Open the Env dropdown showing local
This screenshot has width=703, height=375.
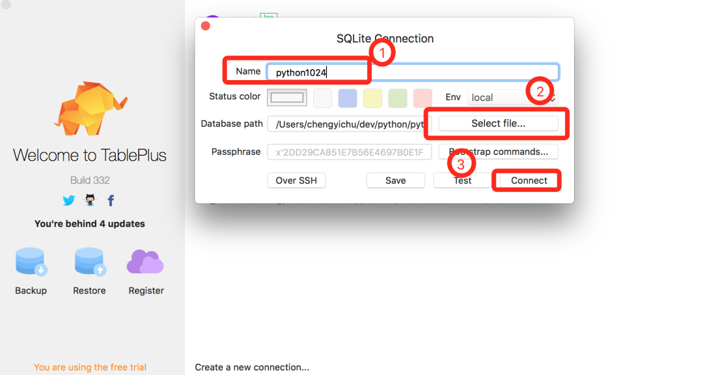512,98
